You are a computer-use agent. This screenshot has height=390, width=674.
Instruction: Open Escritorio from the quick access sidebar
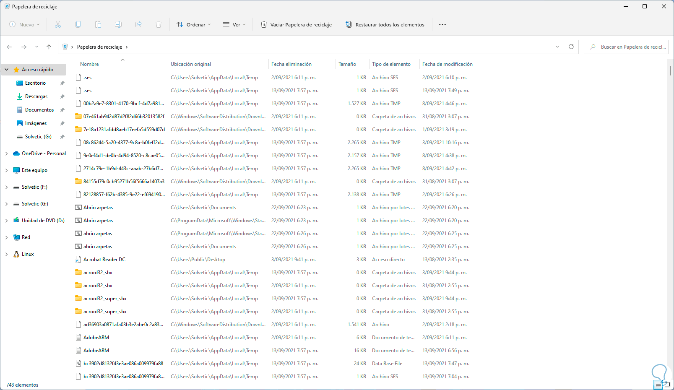[35, 83]
